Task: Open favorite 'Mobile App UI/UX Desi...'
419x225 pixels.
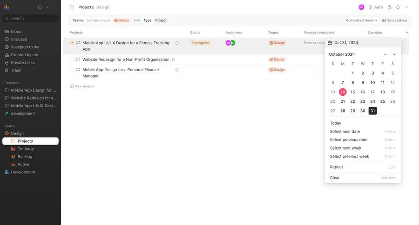Action: tap(30, 106)
